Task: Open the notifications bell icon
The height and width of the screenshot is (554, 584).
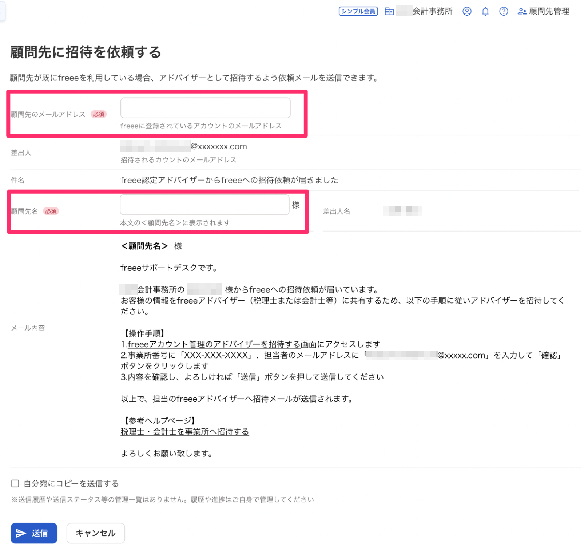Action: [485, 11]
